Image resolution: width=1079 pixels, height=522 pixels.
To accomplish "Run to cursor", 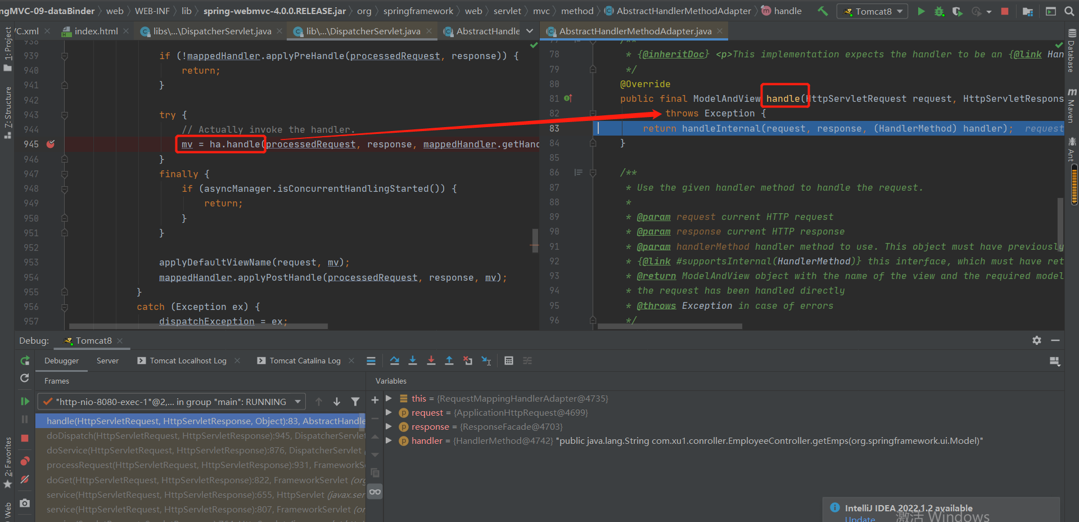I will [486, 361].
